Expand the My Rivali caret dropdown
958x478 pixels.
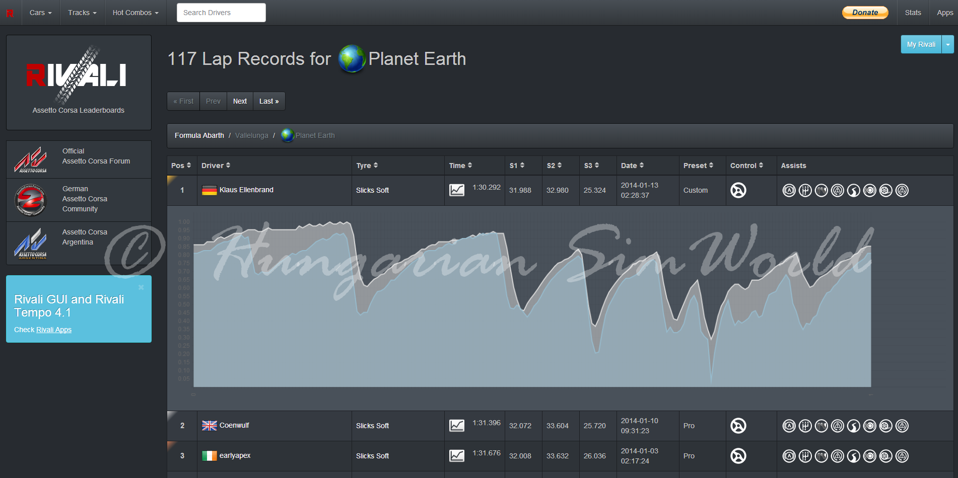[948, 44]
